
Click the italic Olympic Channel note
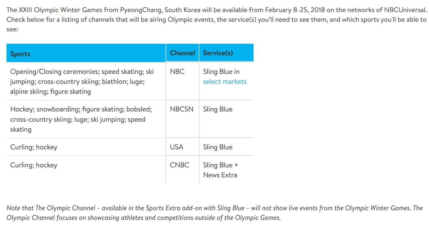coord(214,213)
